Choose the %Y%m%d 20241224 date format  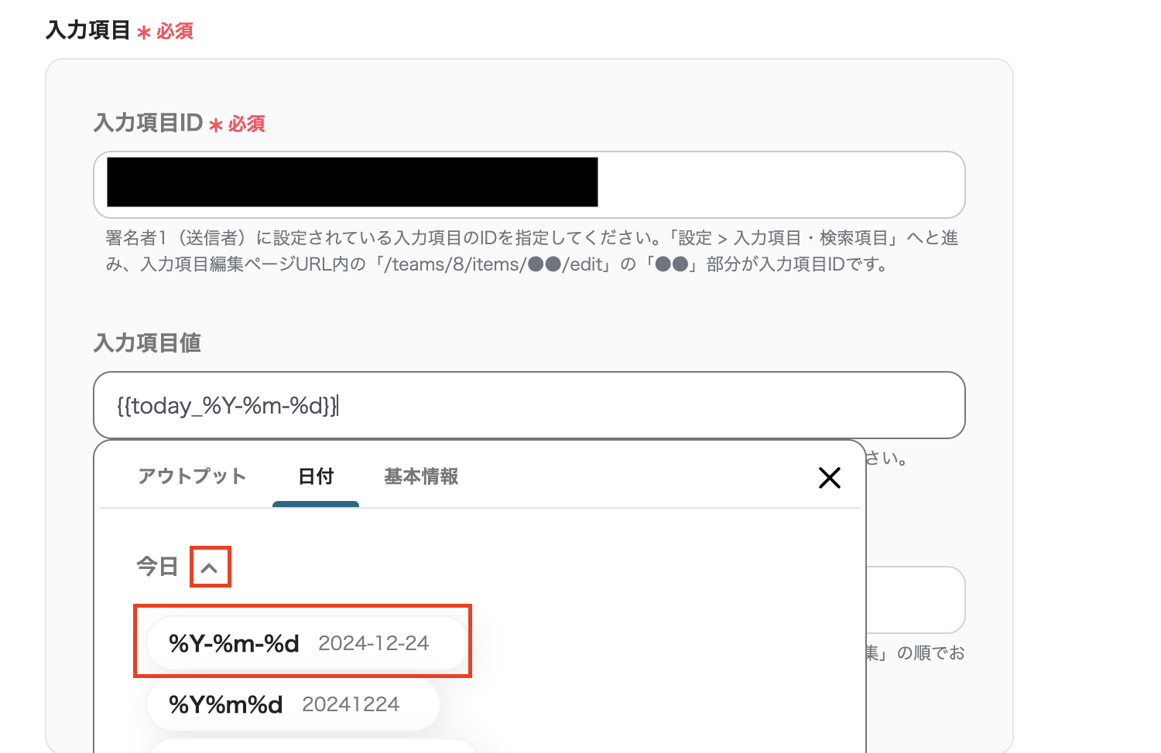[293, 704]
